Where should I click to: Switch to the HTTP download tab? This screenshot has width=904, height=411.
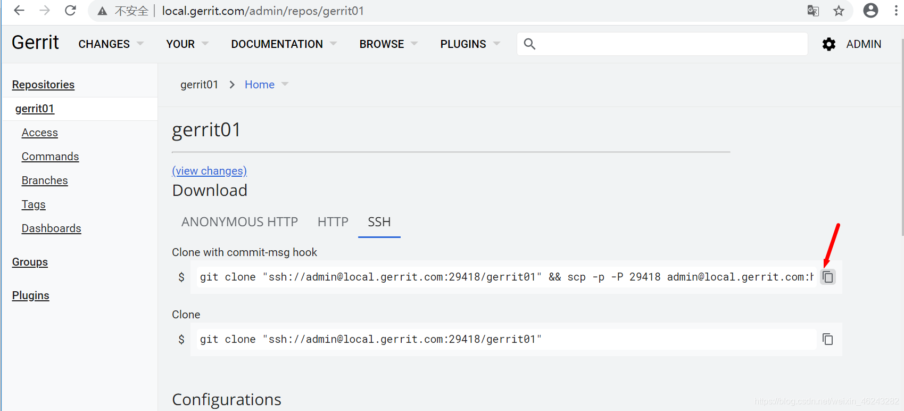pyautogui.click(x=333, y=222)
